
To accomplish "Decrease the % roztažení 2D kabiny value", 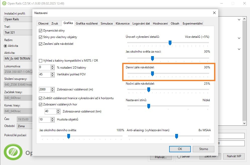I will (x=52, y=69).
